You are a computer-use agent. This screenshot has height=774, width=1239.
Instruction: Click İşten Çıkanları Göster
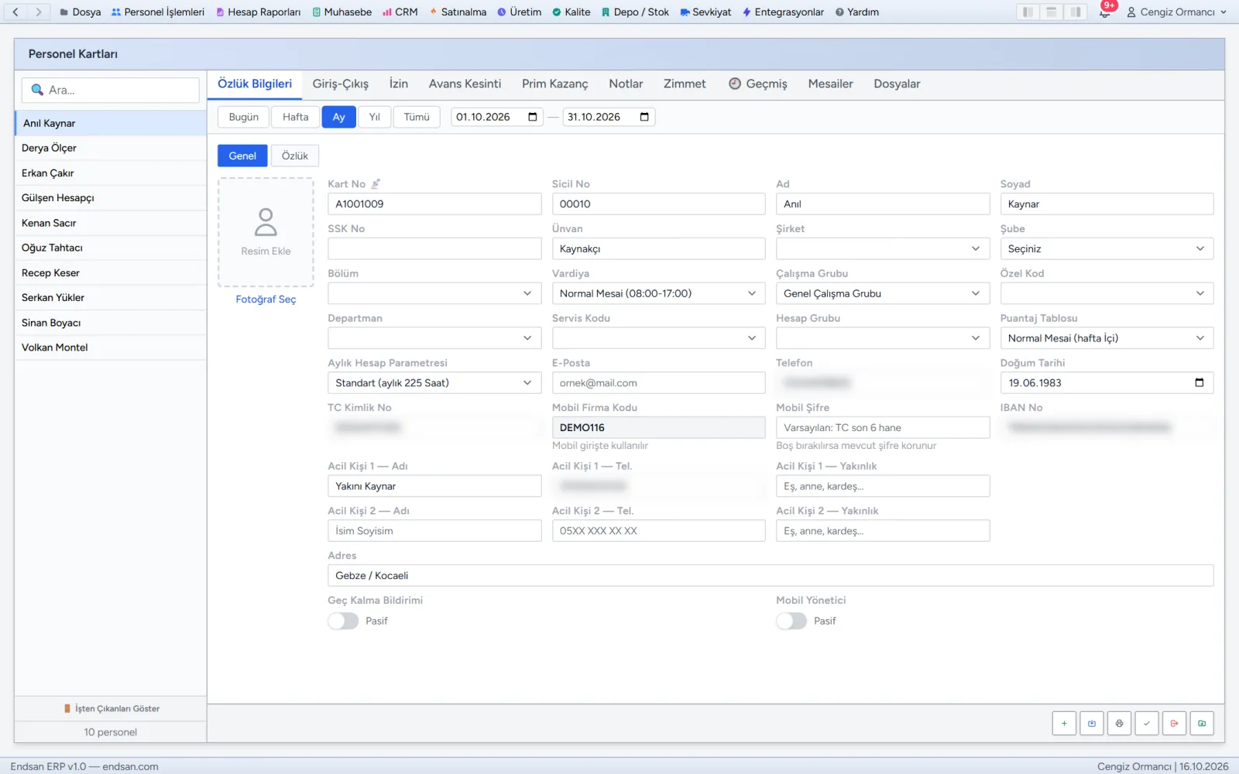[112, 708]
